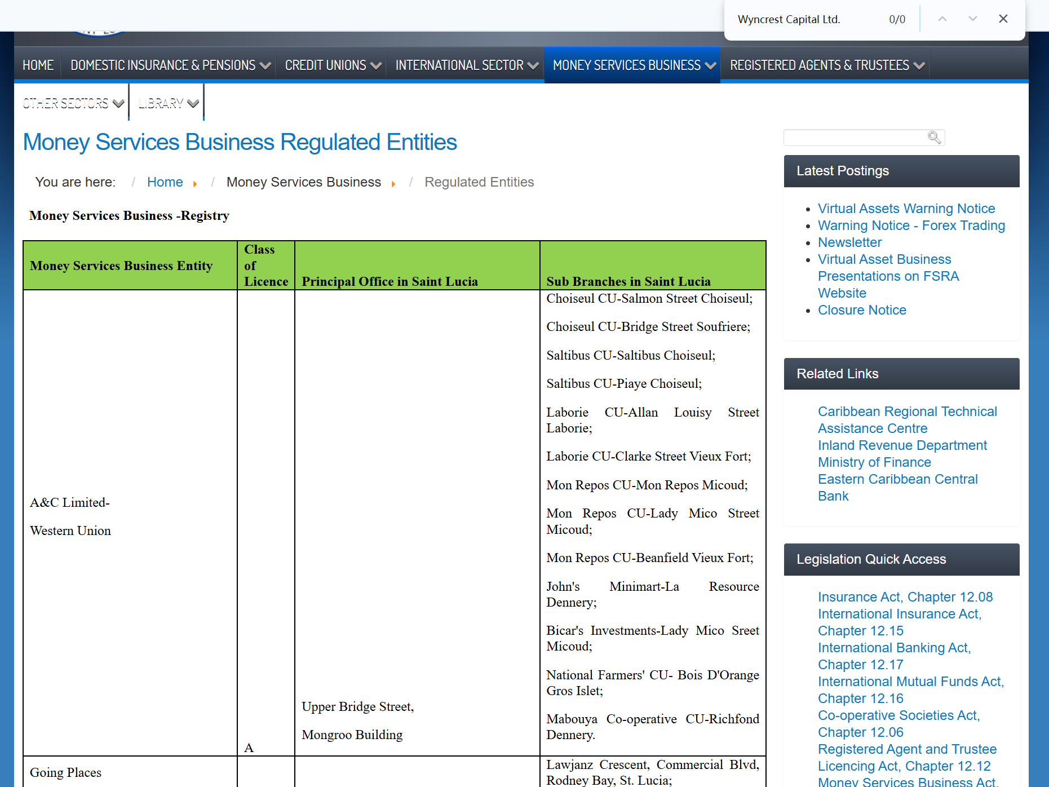Select 'Mongroo Building' address text
Viewport: 1049px width, 787px height.
(352, 735)
